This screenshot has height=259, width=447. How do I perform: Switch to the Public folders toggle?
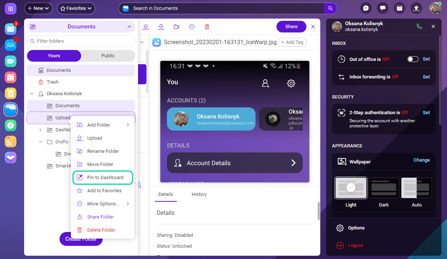coord(108,56)
